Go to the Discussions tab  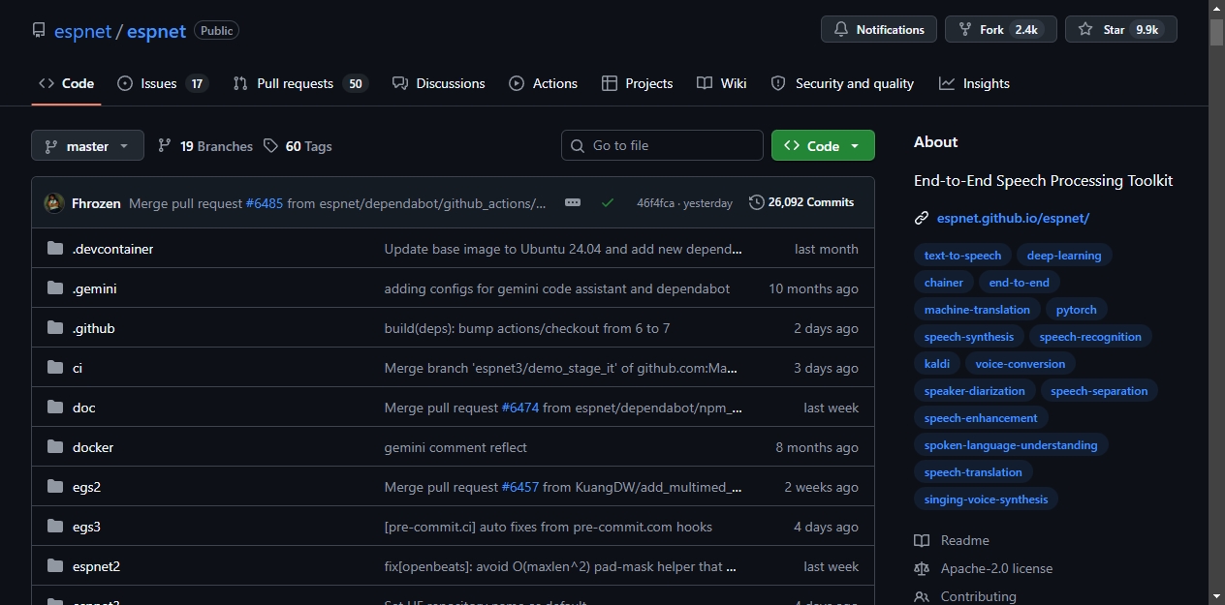coord(439,83)
